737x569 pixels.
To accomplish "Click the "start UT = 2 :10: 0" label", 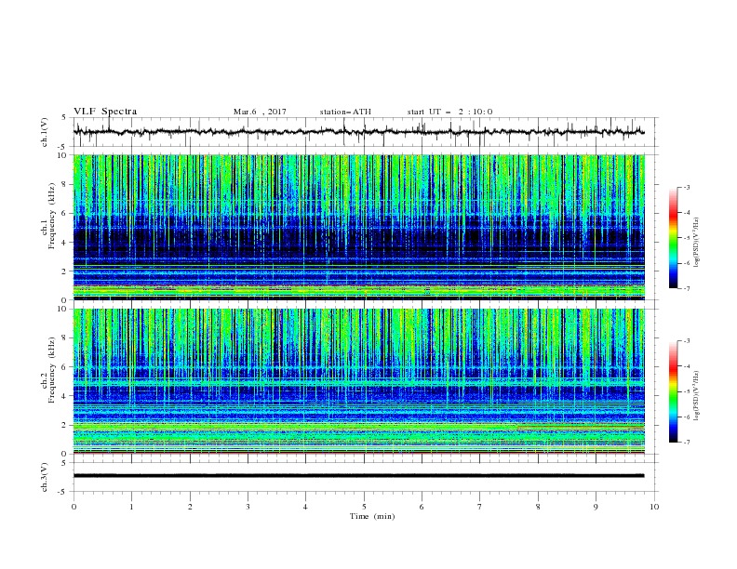I will coord(449,112).
